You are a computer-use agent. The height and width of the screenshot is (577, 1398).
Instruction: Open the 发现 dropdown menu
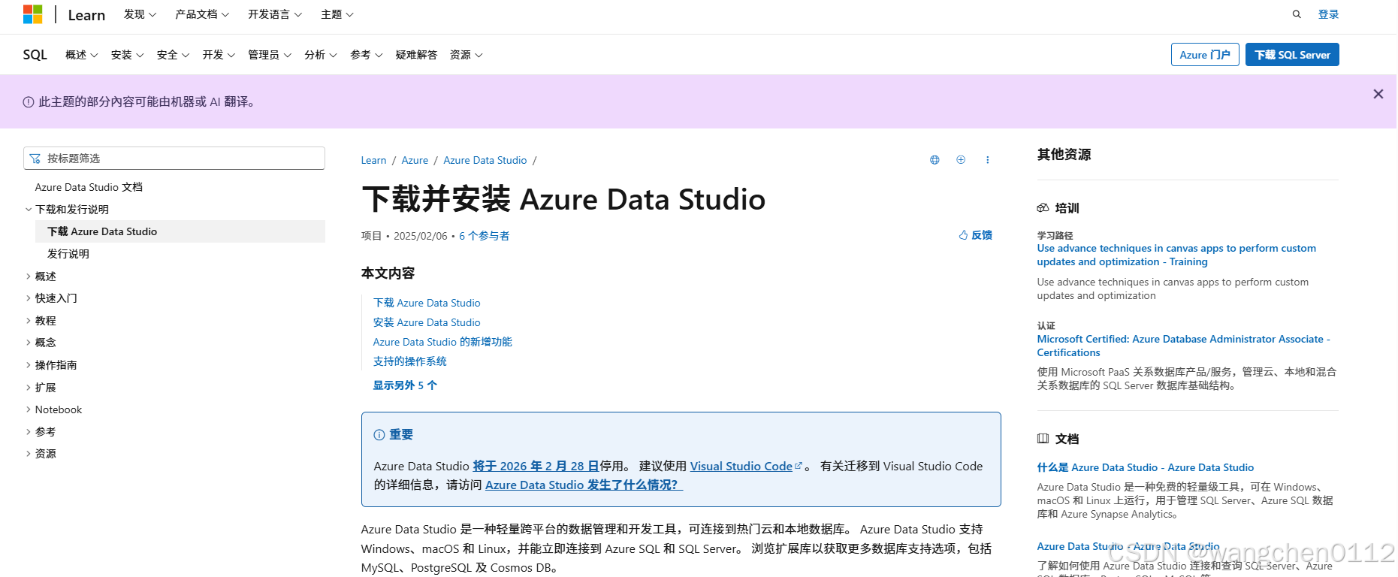140,14
